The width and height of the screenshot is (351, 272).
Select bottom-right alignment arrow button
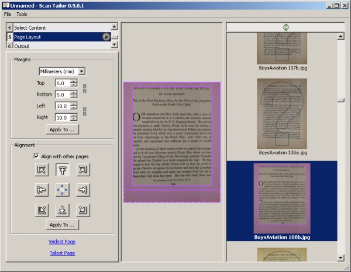83,210
